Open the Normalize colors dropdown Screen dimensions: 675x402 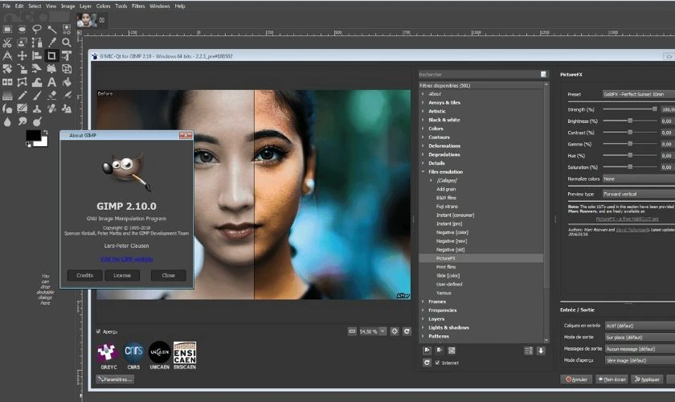click(638, 178)
